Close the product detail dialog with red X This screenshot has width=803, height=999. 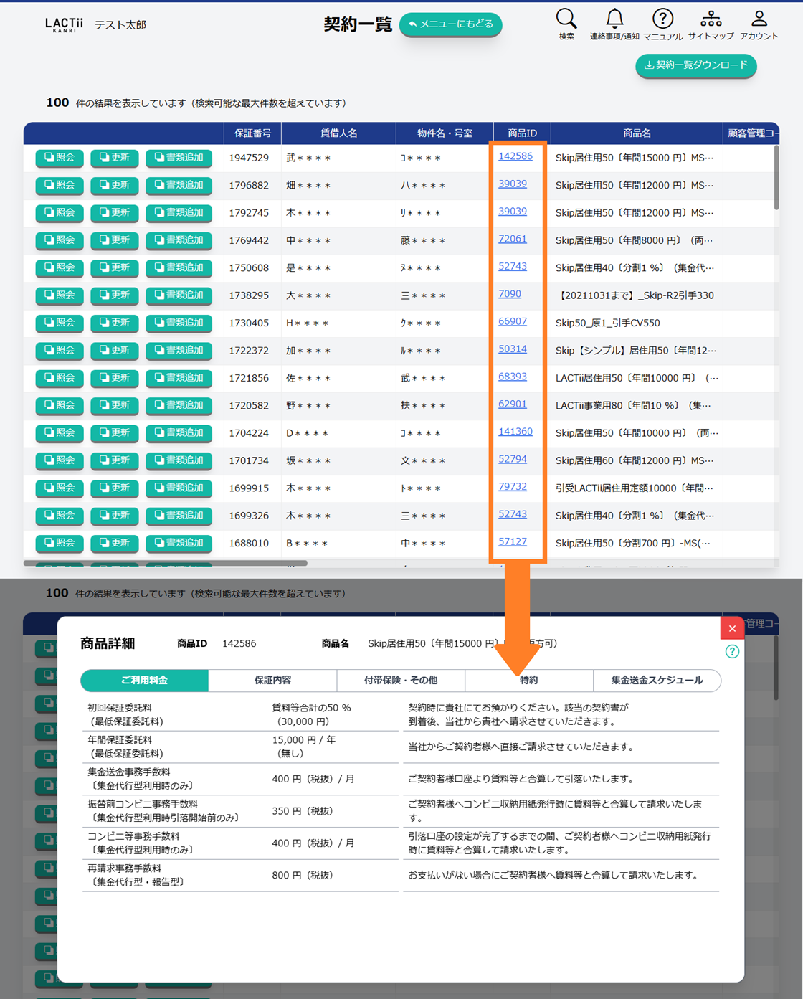click(x=732, y=628)
